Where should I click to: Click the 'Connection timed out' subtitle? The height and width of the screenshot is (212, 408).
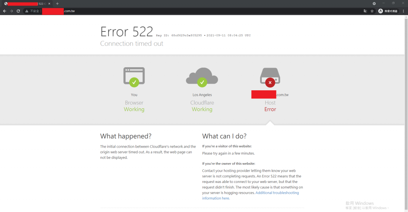point(131,43)
